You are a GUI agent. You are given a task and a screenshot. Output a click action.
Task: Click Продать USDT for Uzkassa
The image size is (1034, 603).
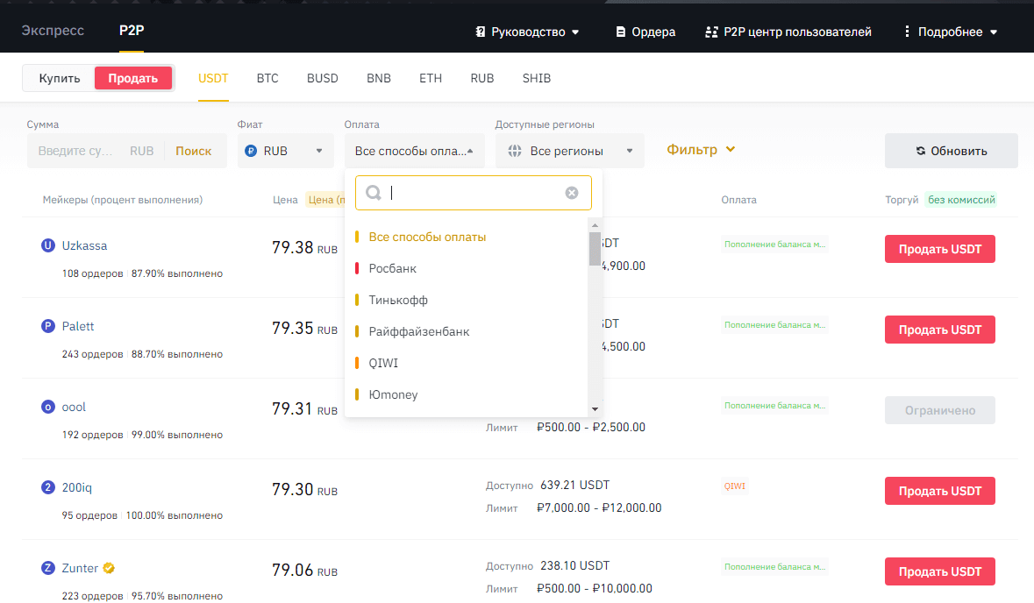(939, 249)
